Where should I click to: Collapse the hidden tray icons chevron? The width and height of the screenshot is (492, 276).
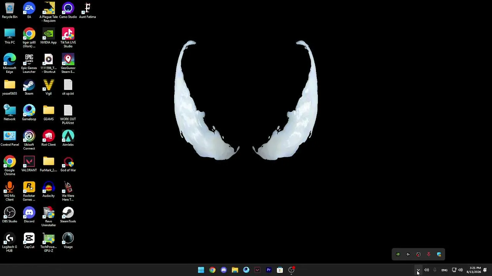[x=418, y=270]
